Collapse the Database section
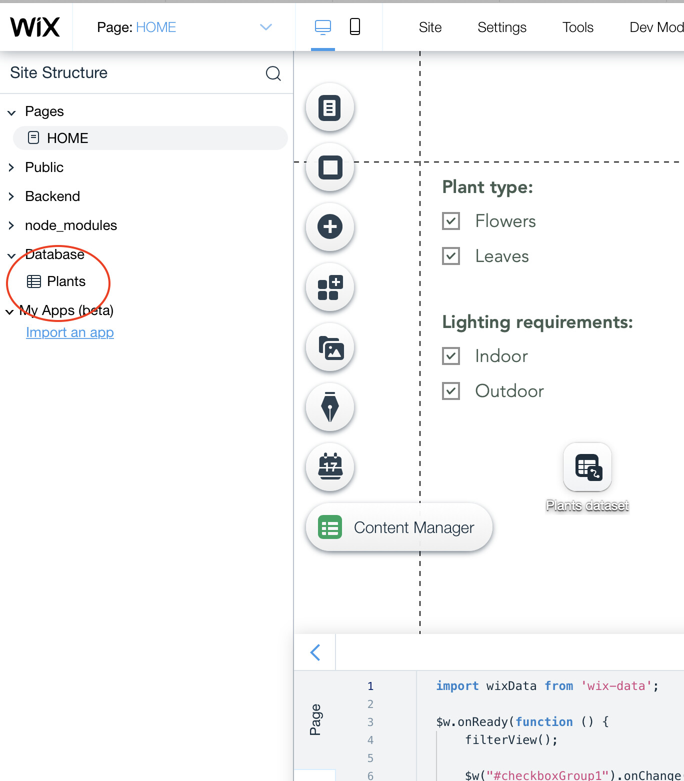 click(x=11, y=255)
